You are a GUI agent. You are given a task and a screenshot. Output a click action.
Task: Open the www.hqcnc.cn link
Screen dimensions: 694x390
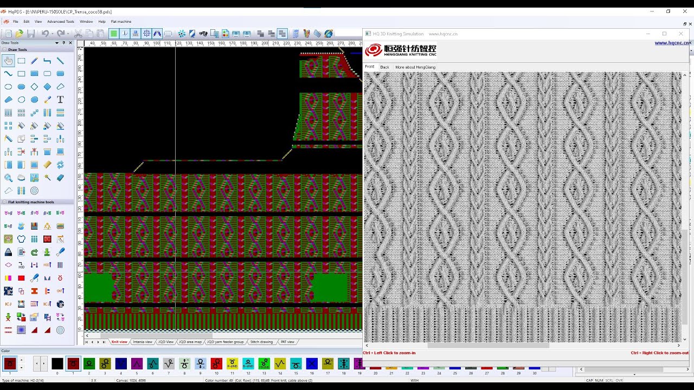point(672,43)
